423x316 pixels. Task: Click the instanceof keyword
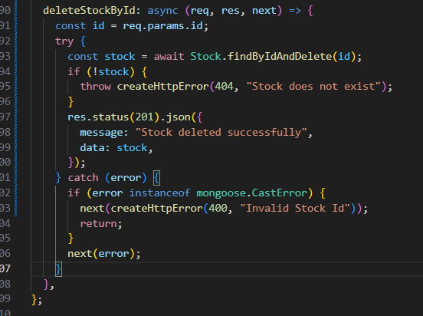159,193
